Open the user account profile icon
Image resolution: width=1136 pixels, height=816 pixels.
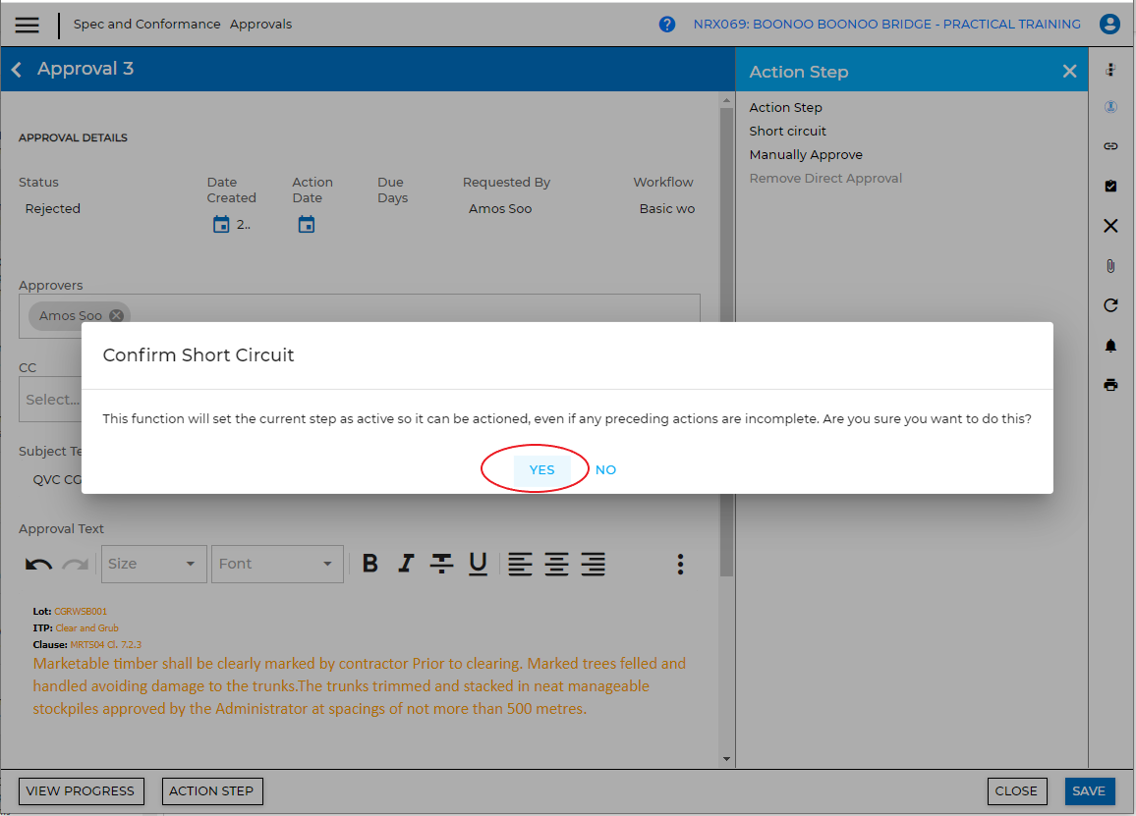1110,25
